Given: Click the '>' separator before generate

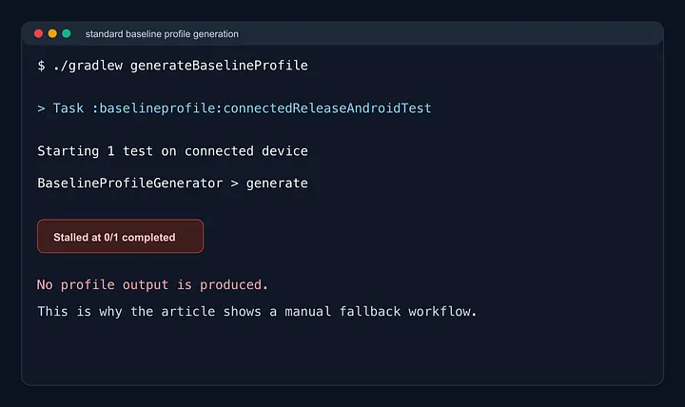Looking at the screenshot, I should pyautogui.click(x=235, y=184).
